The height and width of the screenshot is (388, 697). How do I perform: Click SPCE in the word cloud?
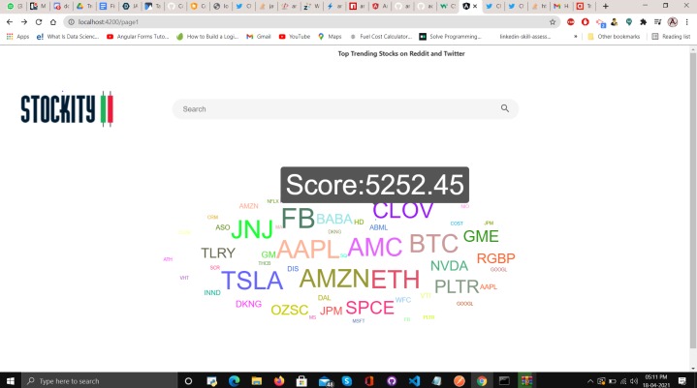coord(370,308)
